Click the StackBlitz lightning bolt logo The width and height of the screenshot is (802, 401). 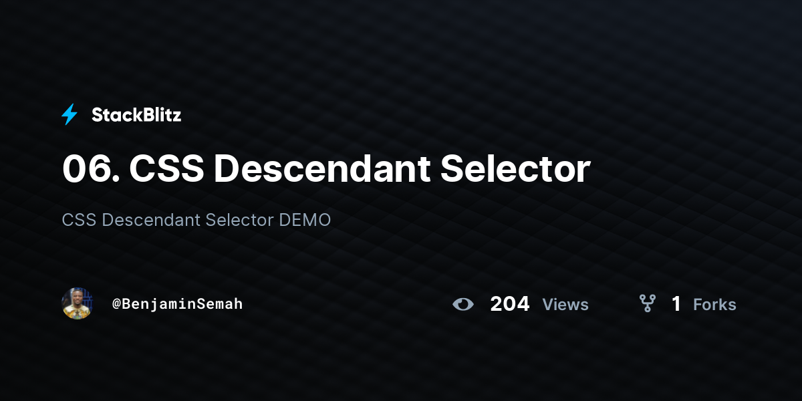pyautogui.click(x=70, y=115)
